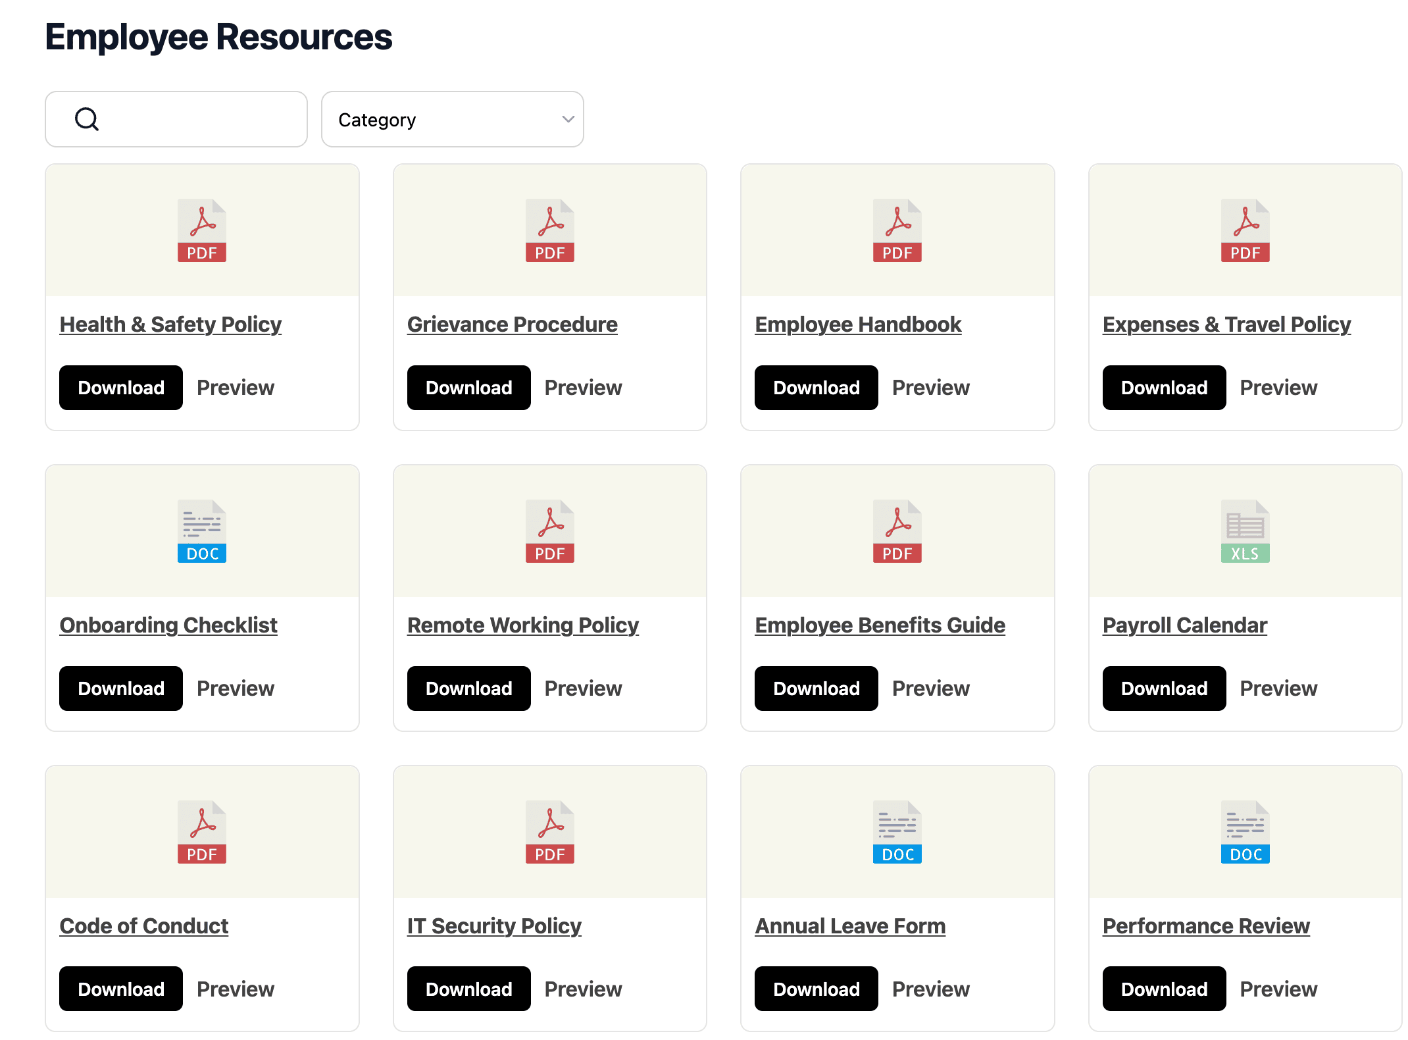This screenshot has height=1040, width=1408.
Task: Preview the Employee Handbook
Action: pos(931,388)
